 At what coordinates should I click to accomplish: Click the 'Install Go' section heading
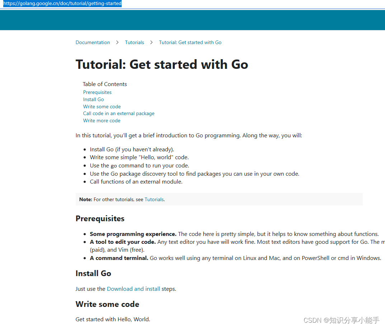(93, 274)
